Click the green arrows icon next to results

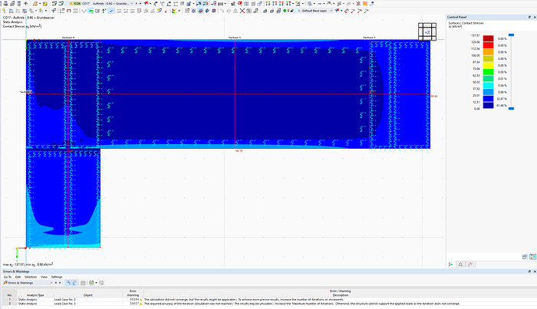[104, 11]
